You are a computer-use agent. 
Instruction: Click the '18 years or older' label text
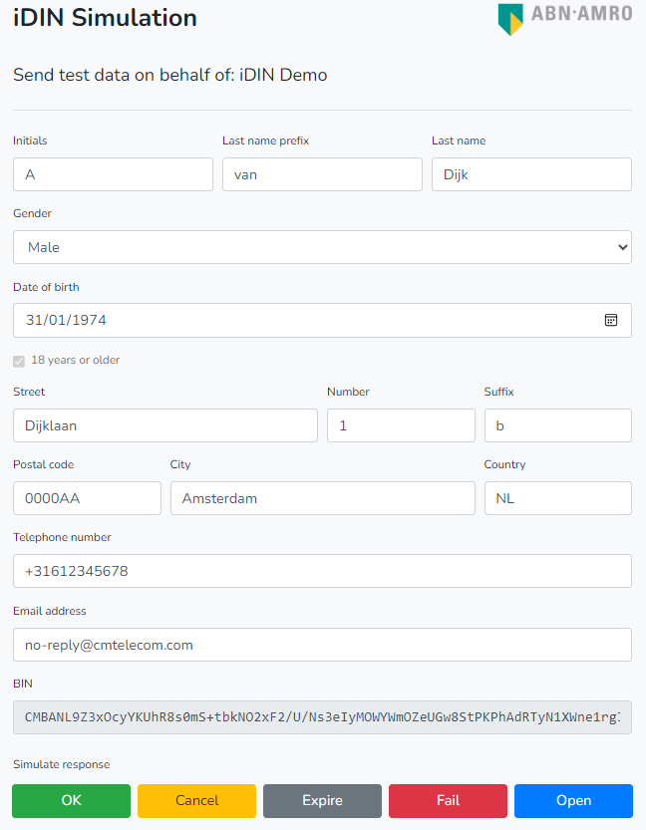point(75,360)
